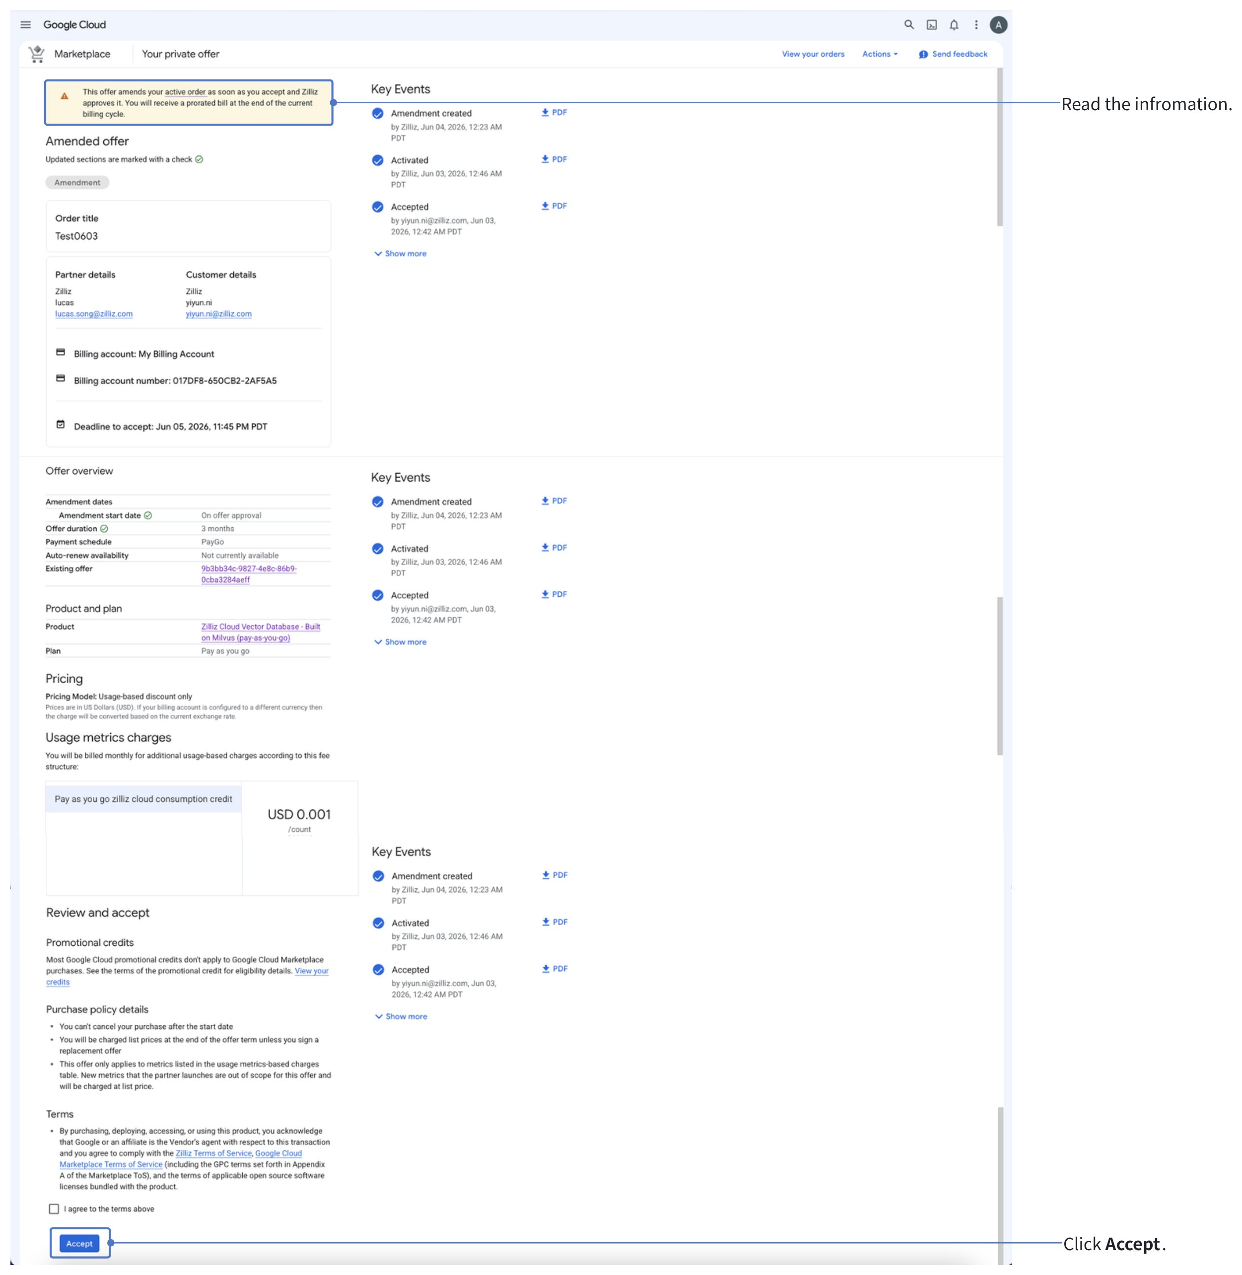
Task: Click View your orders
Action: (x=813, y=54)
